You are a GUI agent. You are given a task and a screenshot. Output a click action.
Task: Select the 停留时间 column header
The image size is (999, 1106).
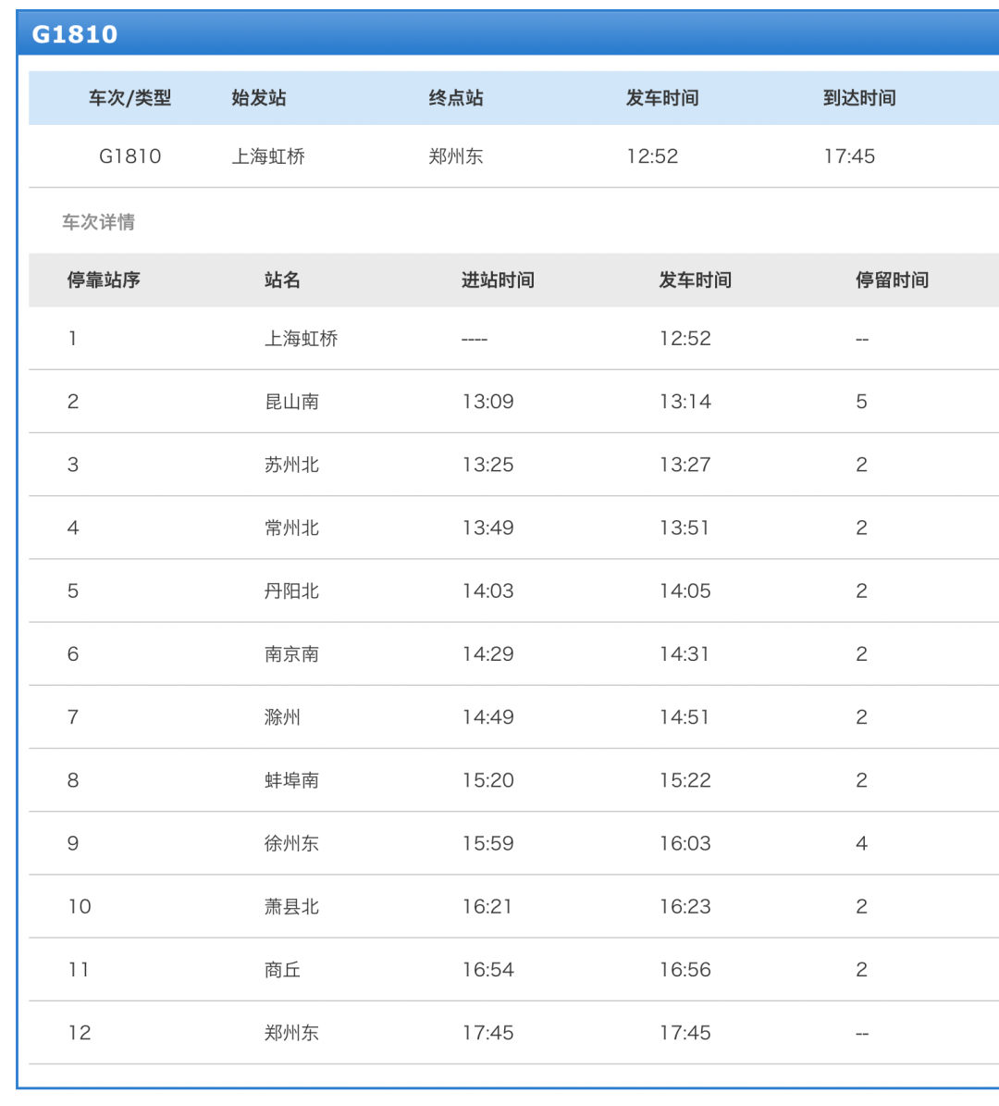pyautogui.click(x=892, y=280)
